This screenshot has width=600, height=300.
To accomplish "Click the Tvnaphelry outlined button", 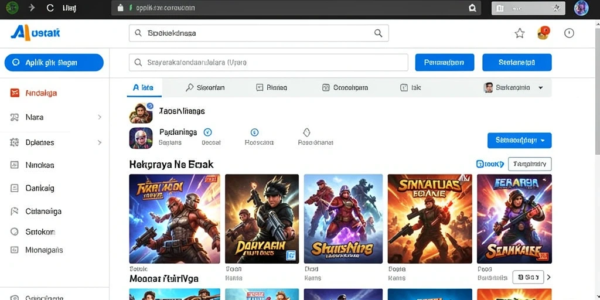I will point(530,164).
